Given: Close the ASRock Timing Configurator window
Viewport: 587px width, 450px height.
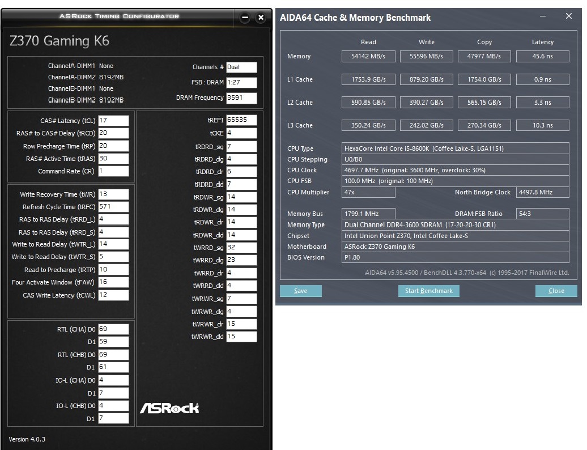Looking at the screenshot, I should pos(261,17).
